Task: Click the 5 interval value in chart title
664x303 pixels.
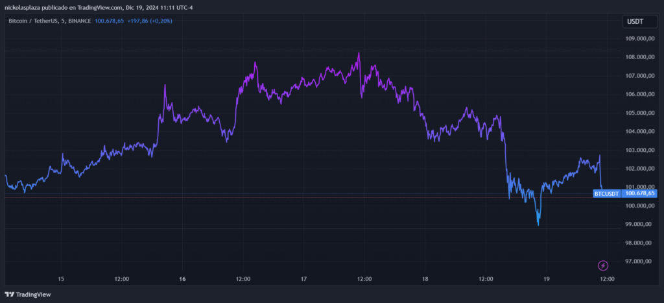Action: pyautogui.click(x=63, y=21)
